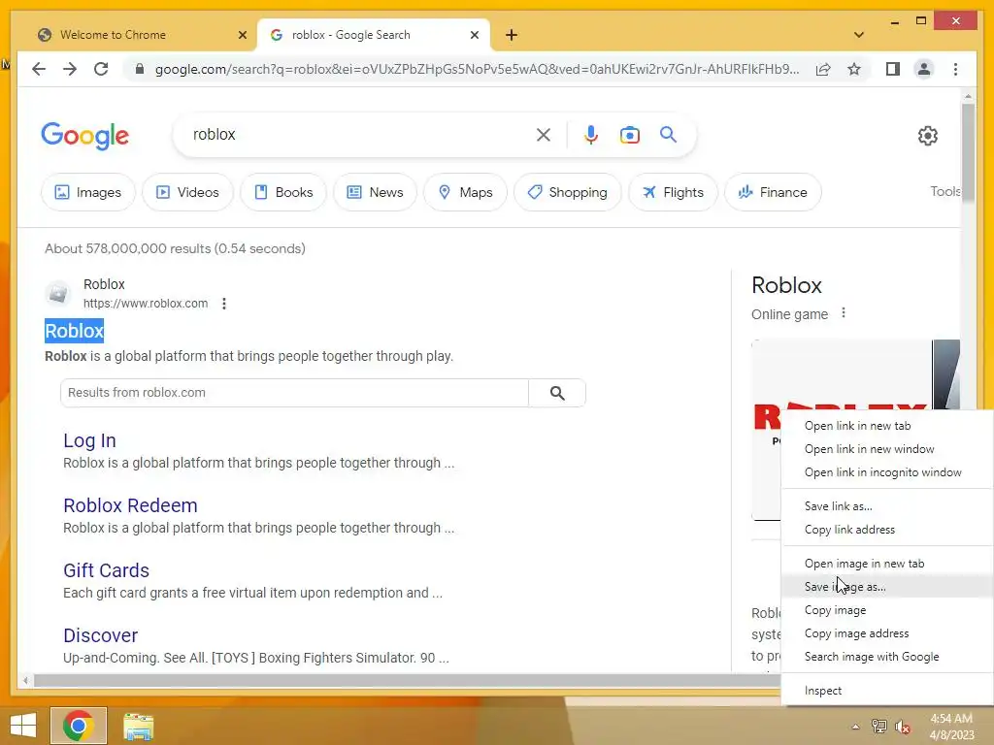The height and width of the screenshot is (745, 994).
Task: Choose Copy image address
Action: coord(887,633)
